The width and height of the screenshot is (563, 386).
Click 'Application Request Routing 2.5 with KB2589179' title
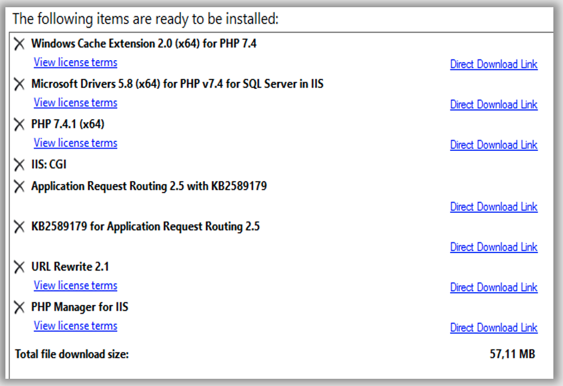(x=149, y=186)
